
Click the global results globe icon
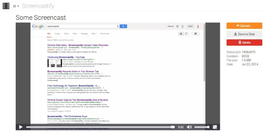(x=186, y=34)
